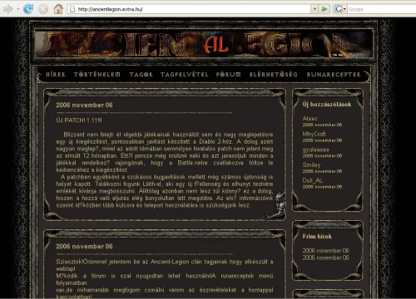The width and height of the screenshot is (416, 299).
Task: Open the Runarecepter page
Action: pos(334,75)
